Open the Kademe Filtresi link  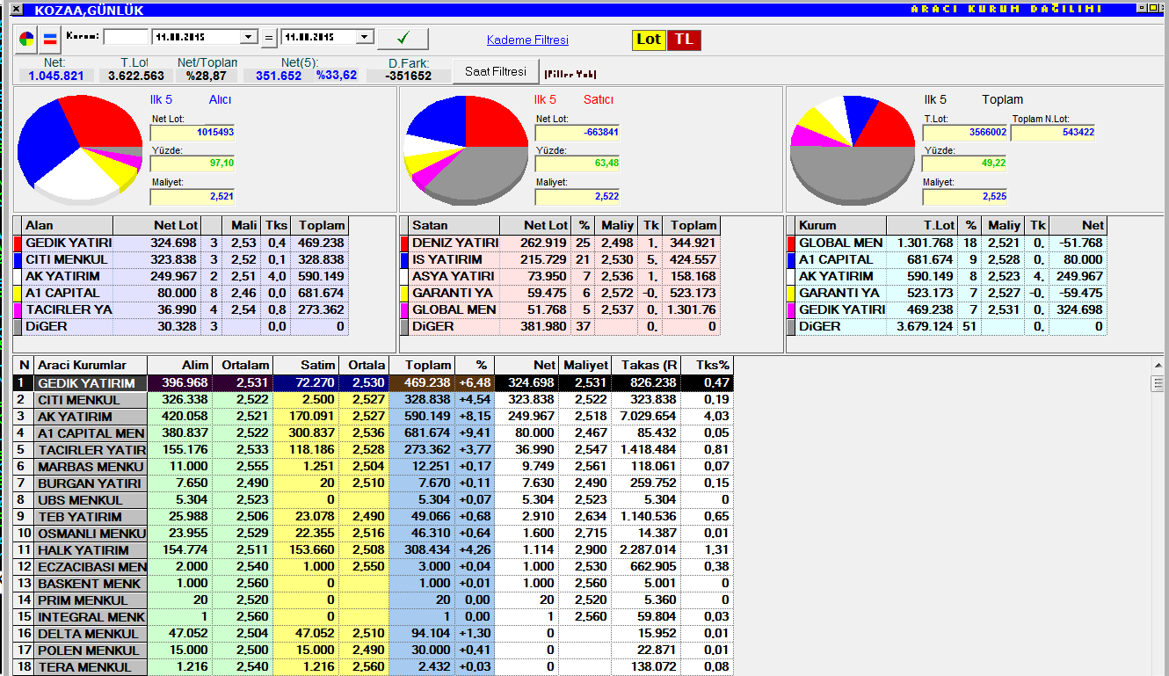click(527, 40)
